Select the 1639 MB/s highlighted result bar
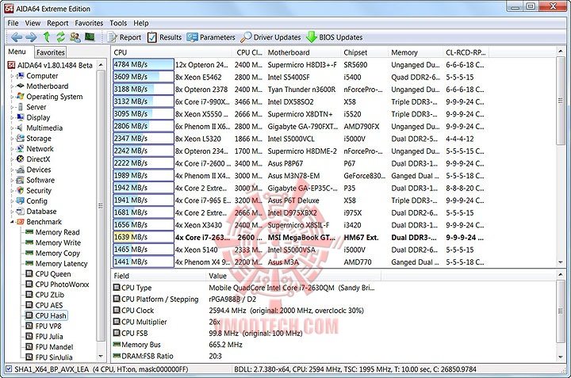The image size is (571, 378). (x=143, y=237)
